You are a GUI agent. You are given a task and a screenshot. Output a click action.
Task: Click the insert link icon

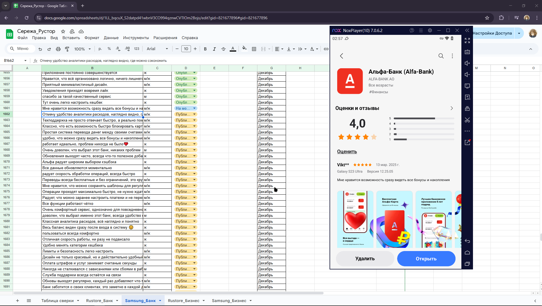tap(326, 49)
